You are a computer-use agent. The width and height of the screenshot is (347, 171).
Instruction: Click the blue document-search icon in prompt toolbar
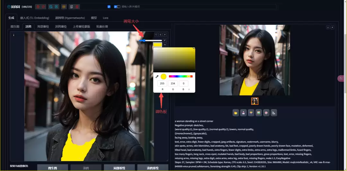point(51,7)
